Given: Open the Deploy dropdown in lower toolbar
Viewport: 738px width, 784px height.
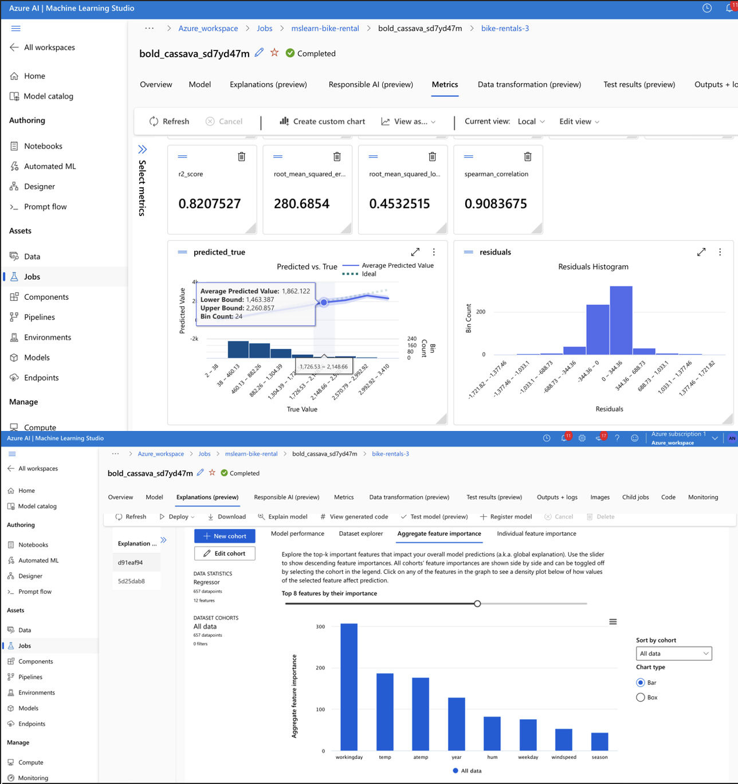Looking at the screenshot, I should point(177,516).
